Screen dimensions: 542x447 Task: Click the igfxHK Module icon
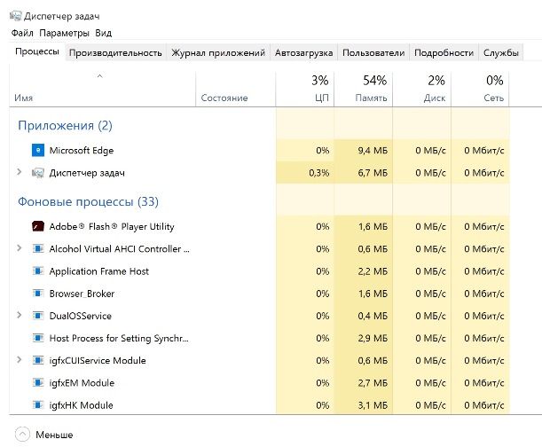click(x=38, y=404)
